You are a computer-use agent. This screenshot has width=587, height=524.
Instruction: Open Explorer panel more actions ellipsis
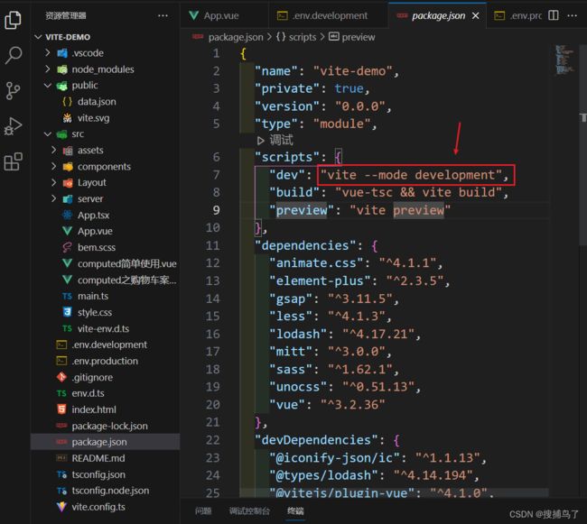pos(163,15)
